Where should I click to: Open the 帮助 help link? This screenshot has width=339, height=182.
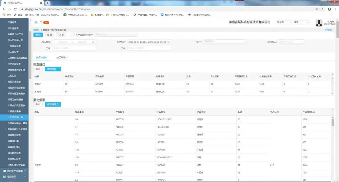pyautogui.click(x=328, y=30)
